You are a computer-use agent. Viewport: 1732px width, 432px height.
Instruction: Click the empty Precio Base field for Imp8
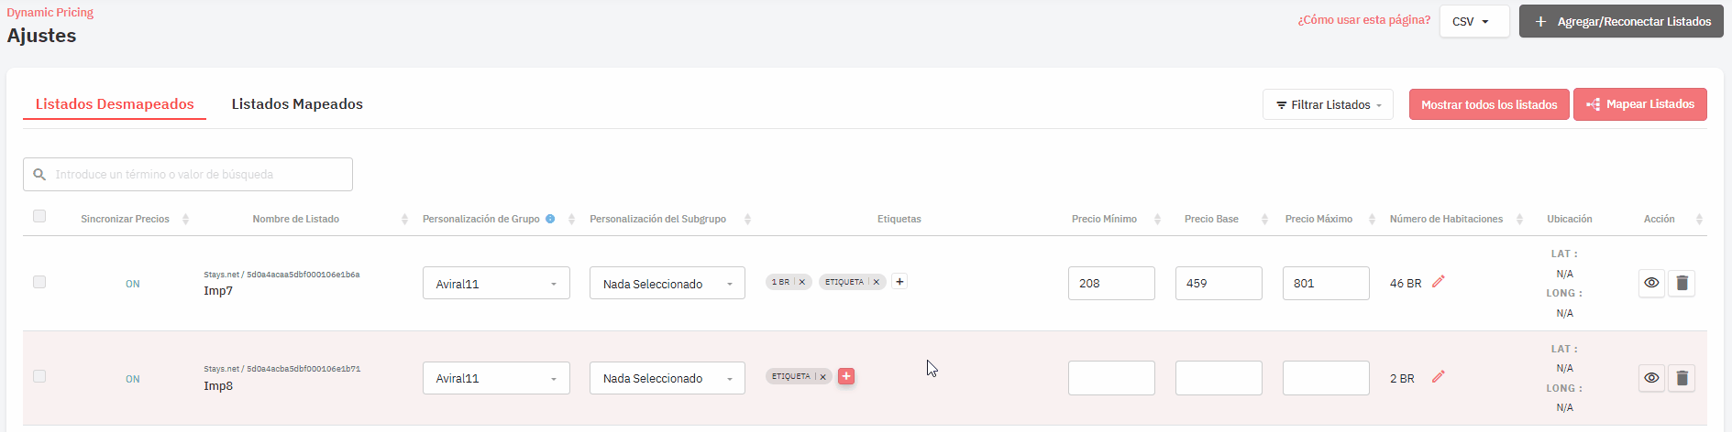pyautogui.click(x=1219, y=378)
